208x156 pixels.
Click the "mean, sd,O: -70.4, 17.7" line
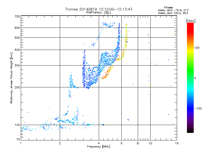coord(173,10)
